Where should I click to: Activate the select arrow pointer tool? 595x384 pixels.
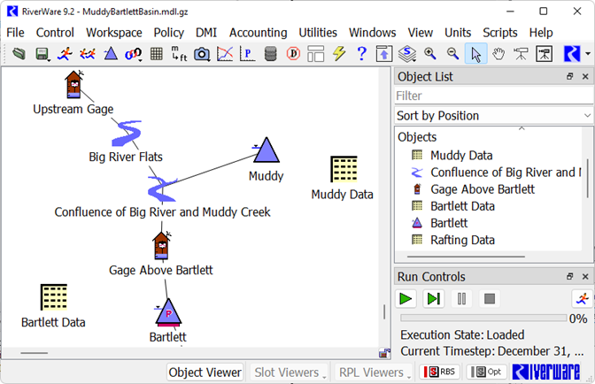(475, 54)
